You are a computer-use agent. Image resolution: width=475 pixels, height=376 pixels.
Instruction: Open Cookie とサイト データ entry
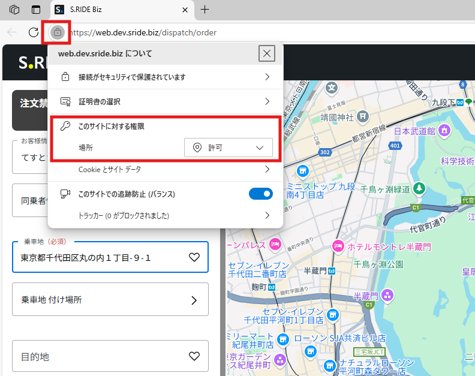pyautogui.click(x=166, y=169)
